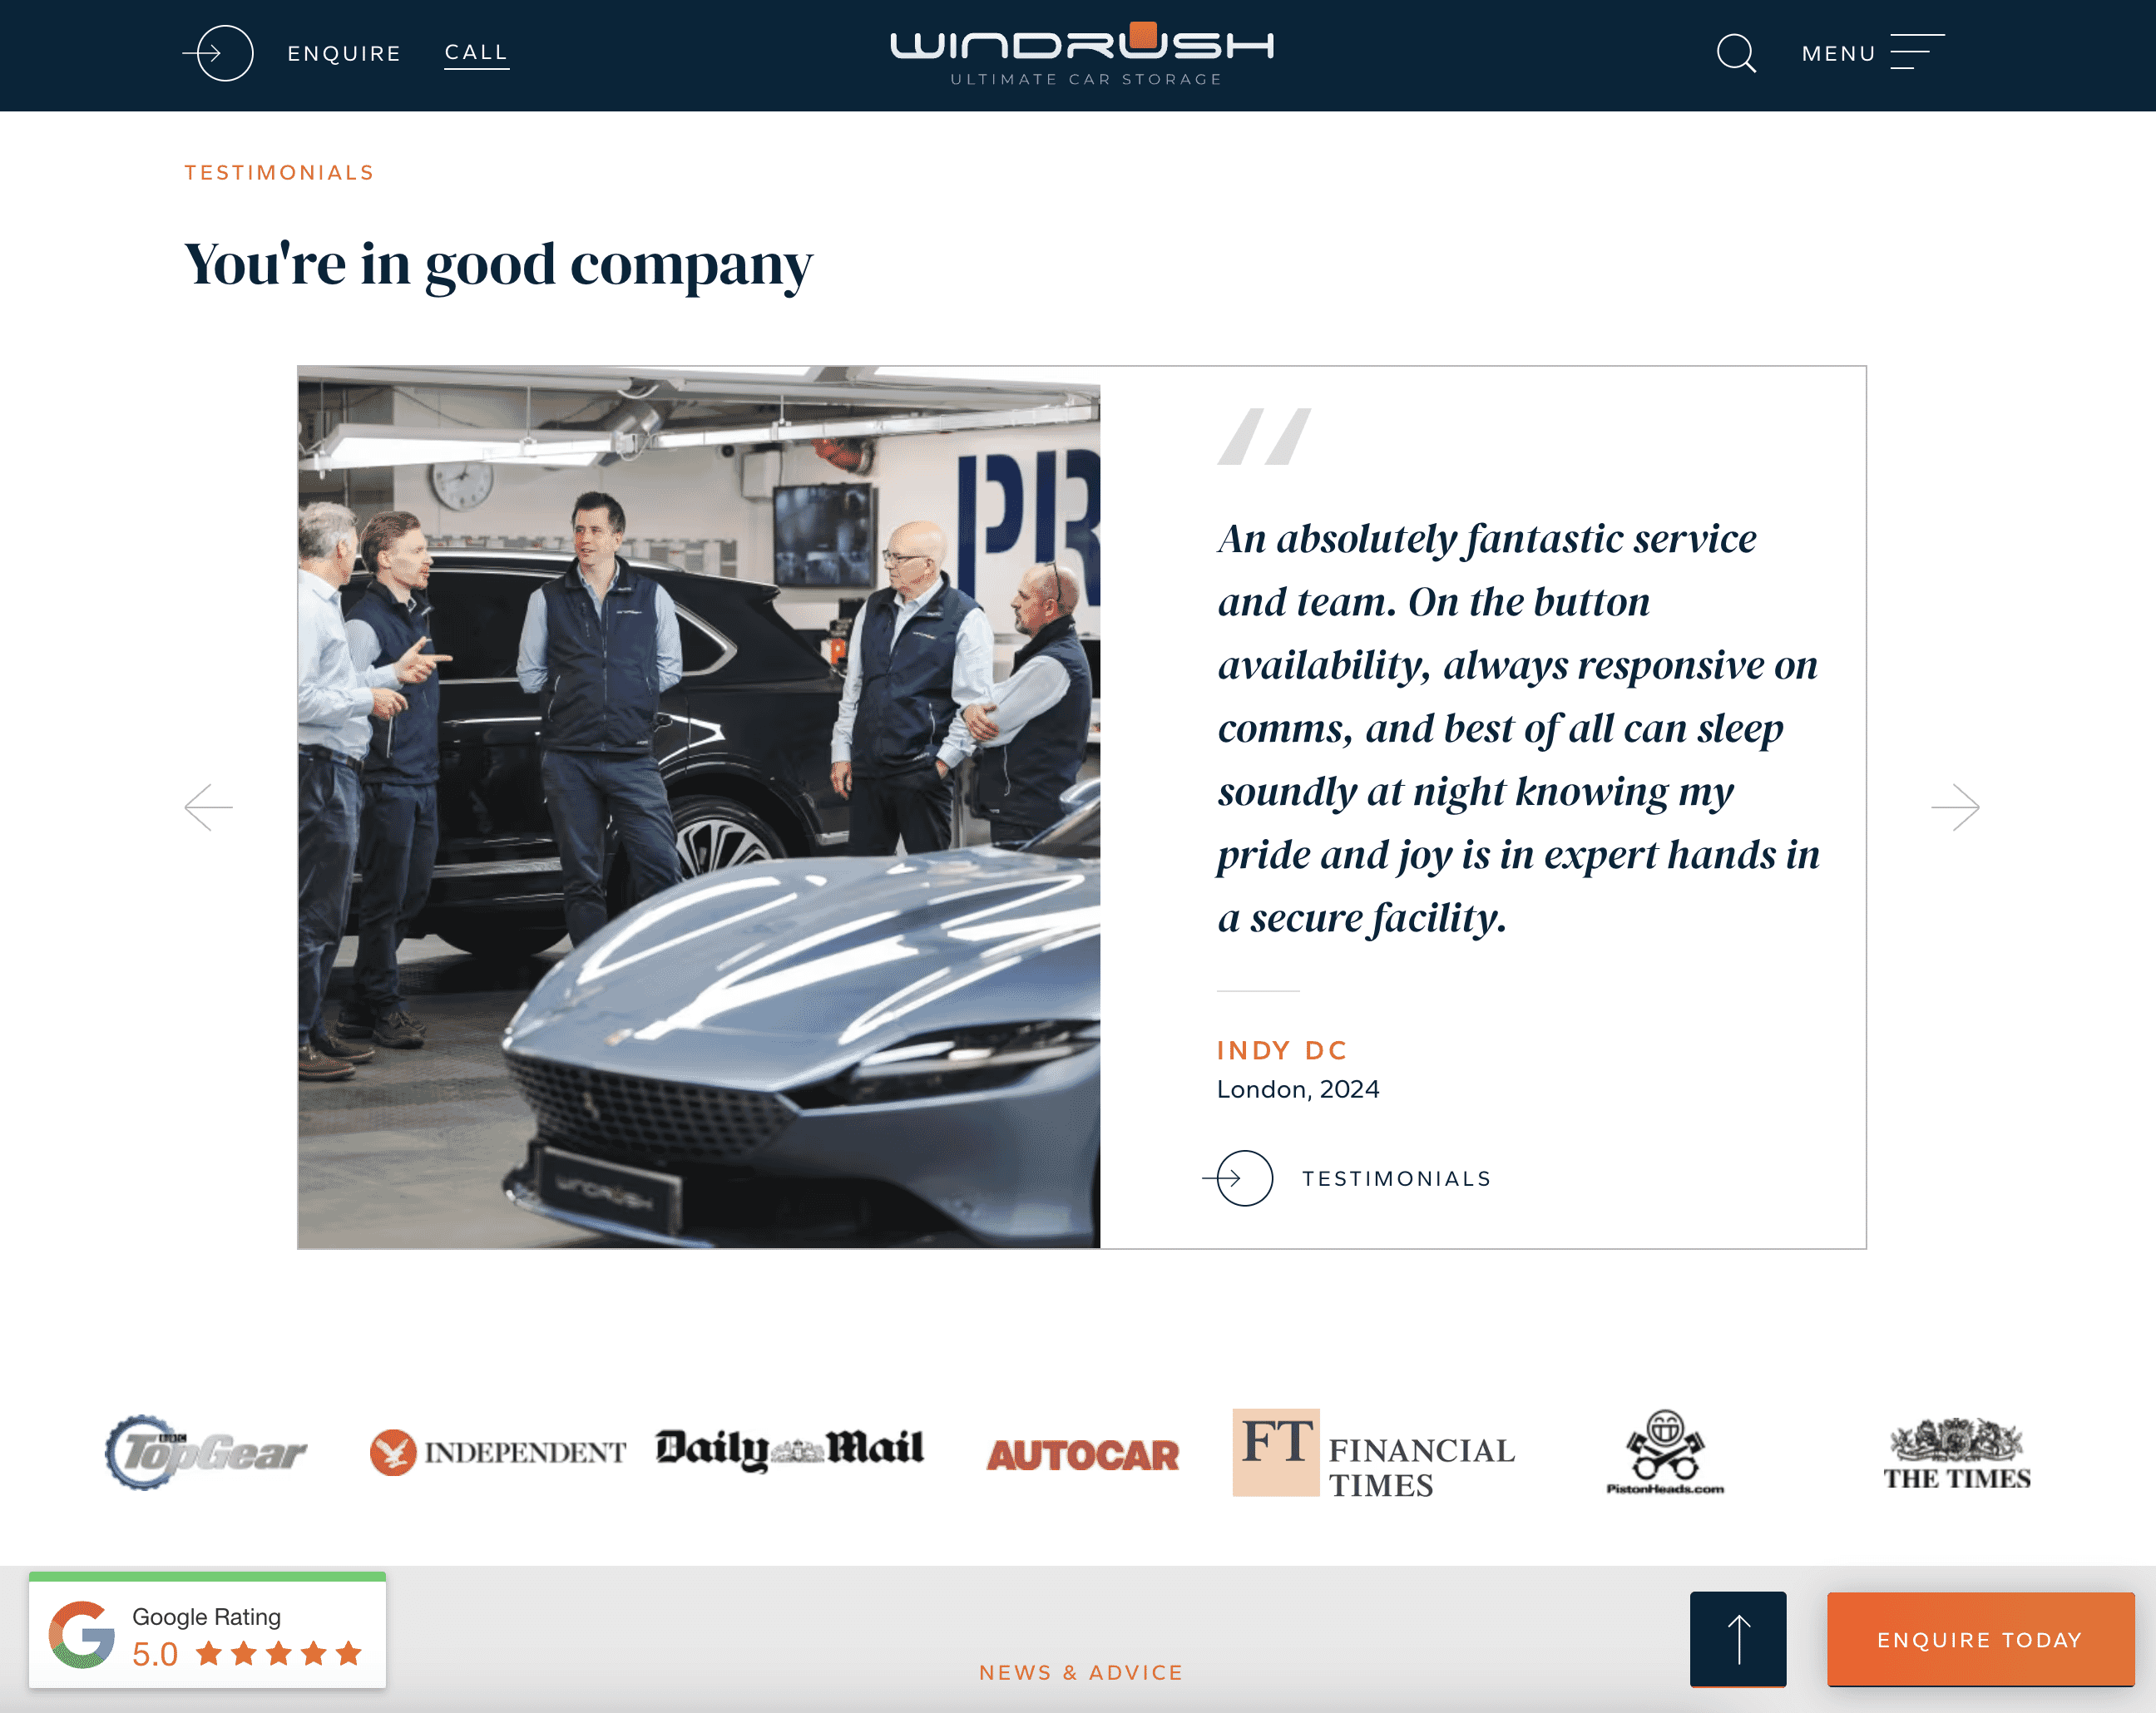
Task: Open the hamburger MENU icon
Action: (x=1917, y=52)
